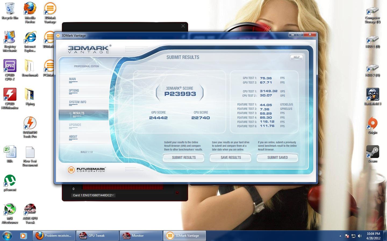Open CPUID HWMonitor desktop icon

[x=10, y=98]
